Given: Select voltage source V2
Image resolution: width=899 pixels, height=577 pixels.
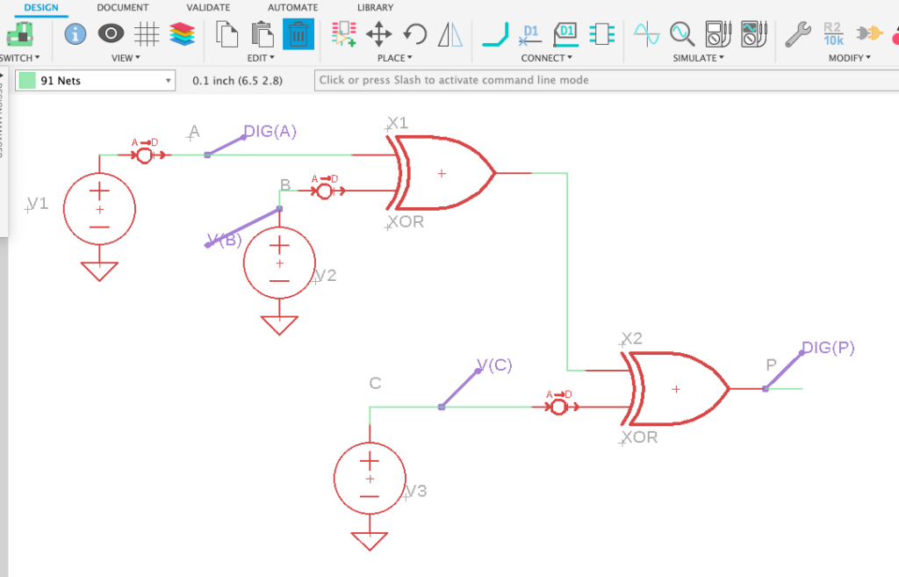Looking at the screenshot, I should click(279, 263).
